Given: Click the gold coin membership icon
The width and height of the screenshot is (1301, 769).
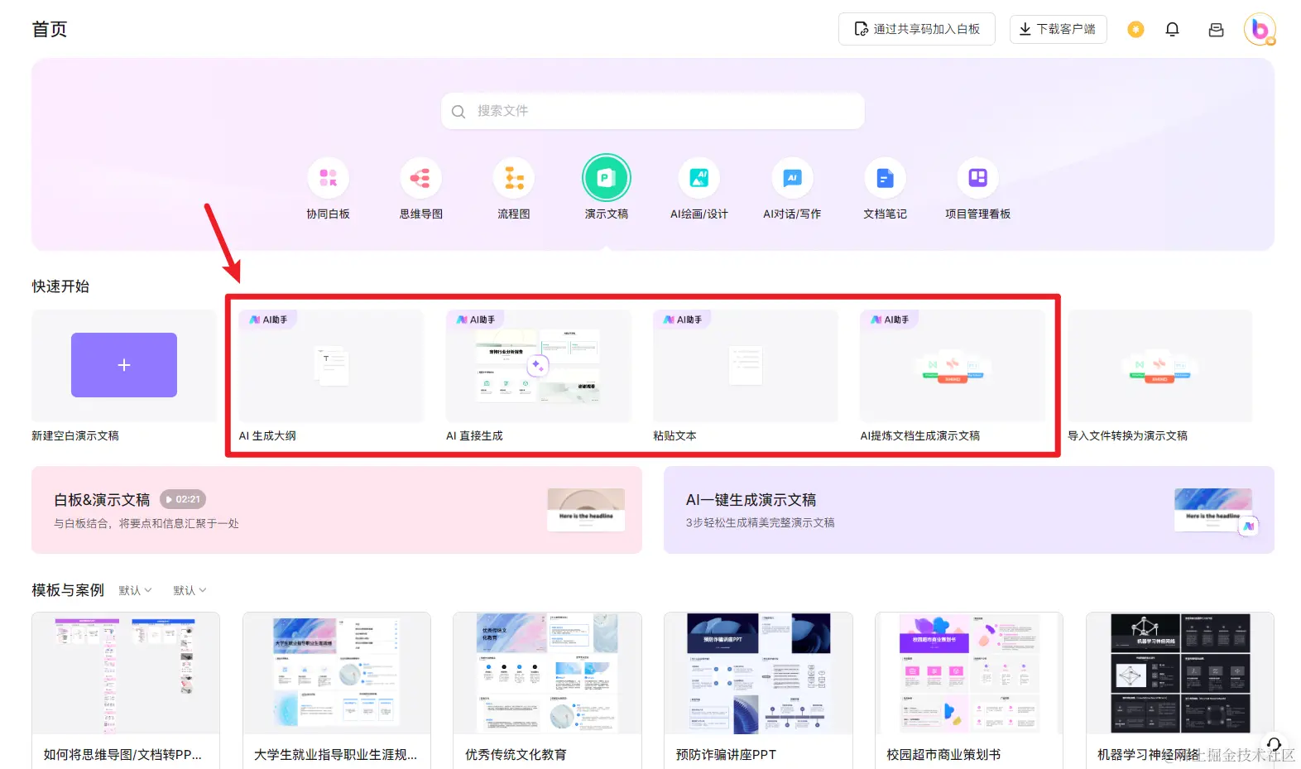Looking at the screenshot, I should click(1135, 30).
